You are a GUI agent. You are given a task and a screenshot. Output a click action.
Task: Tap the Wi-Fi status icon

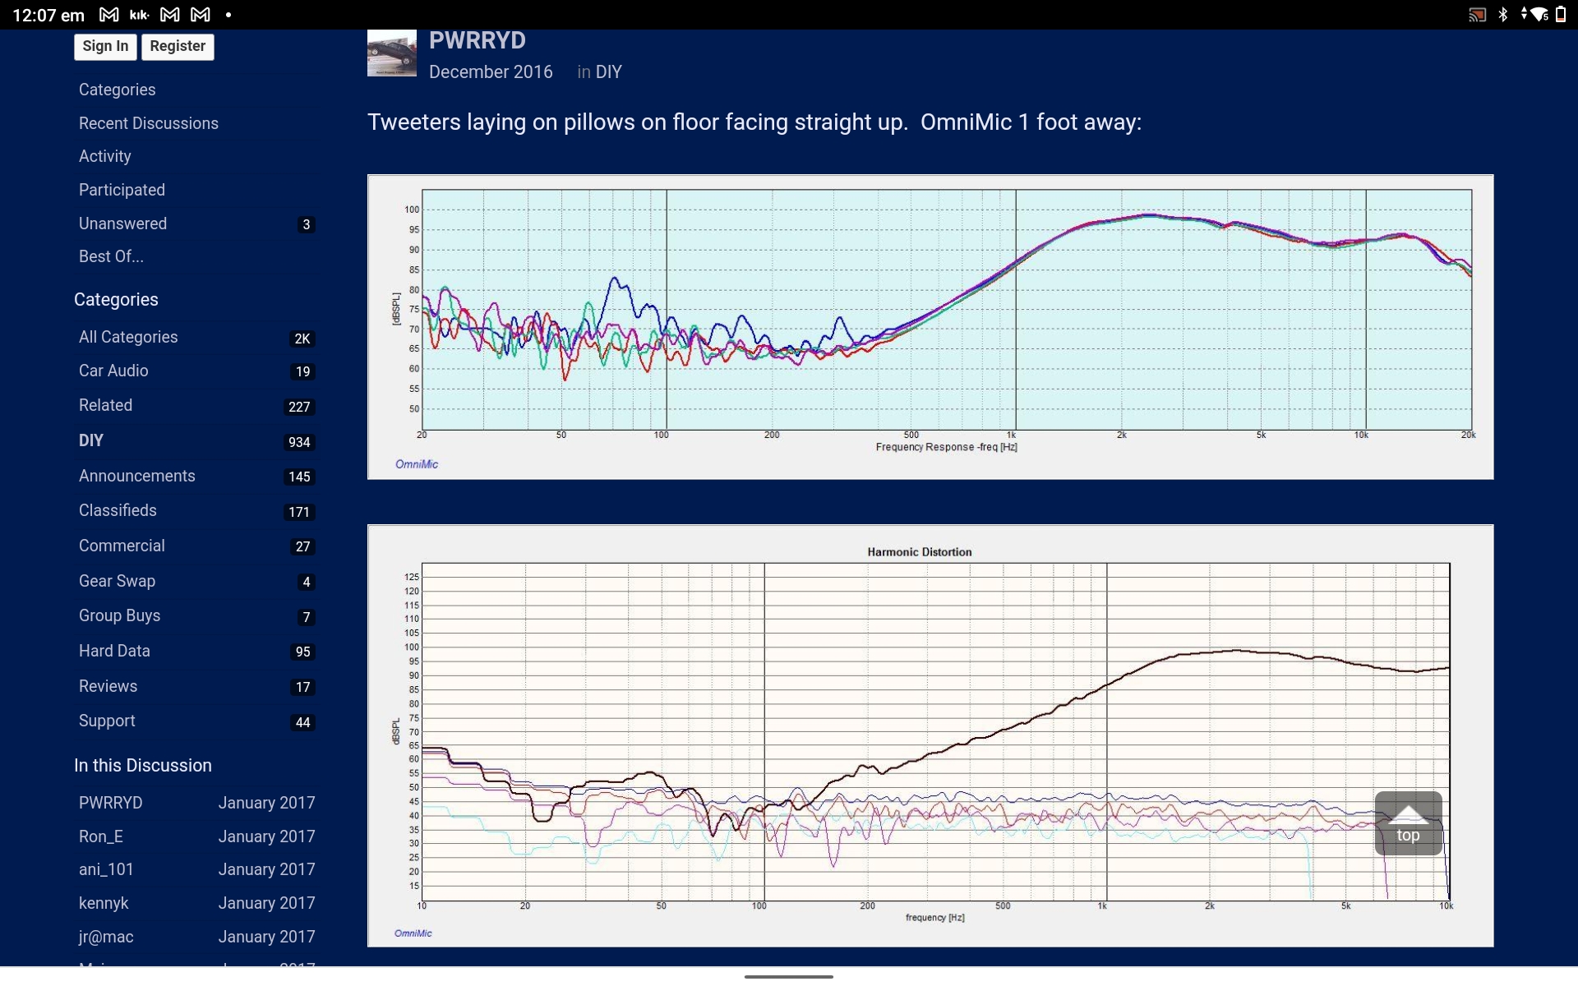click(1537, 15)
